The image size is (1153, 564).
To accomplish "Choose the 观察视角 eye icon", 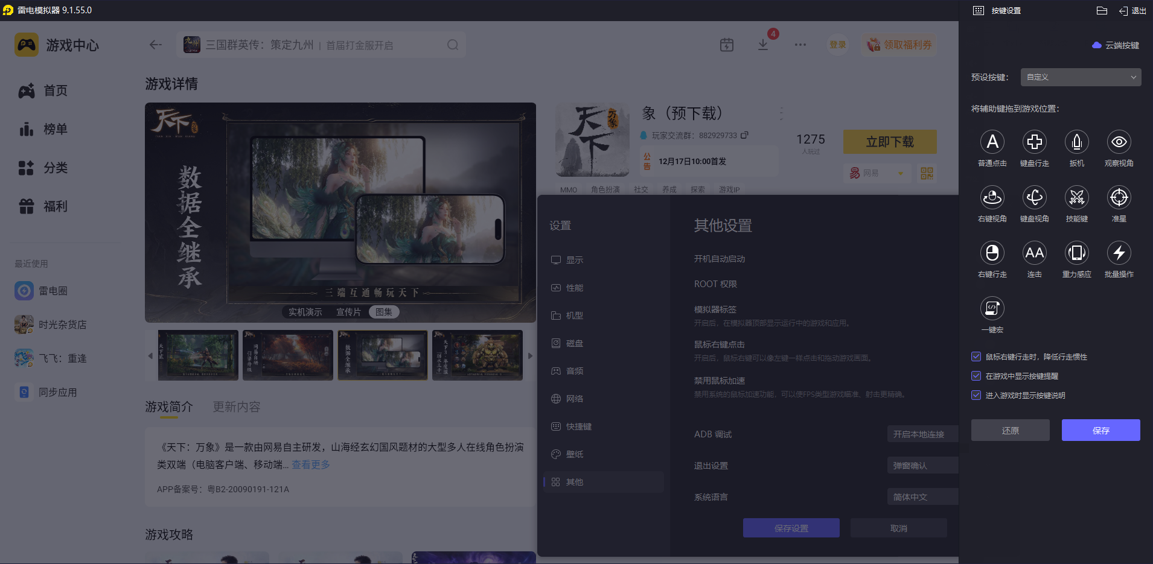I will pos(1119,142).
